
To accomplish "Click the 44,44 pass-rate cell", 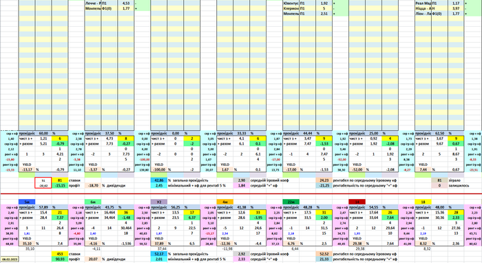I will point(307,134).
